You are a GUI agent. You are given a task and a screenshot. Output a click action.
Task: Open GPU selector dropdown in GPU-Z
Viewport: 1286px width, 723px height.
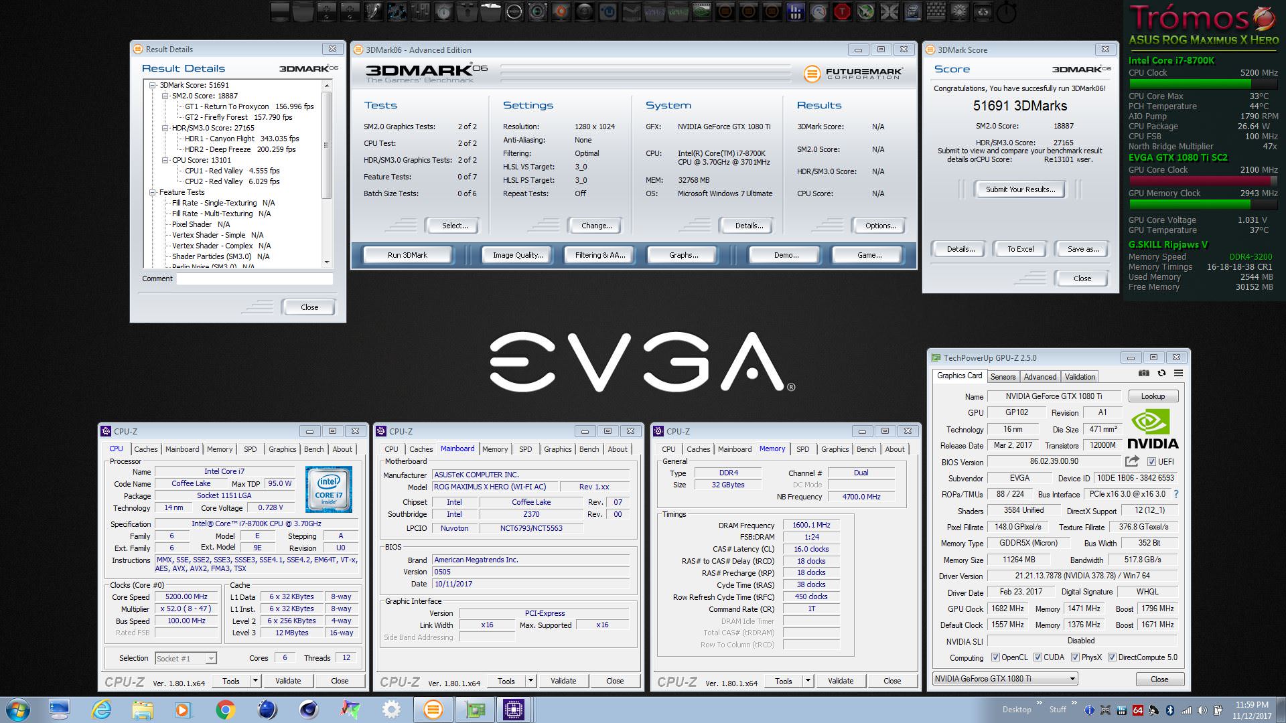point(1005,679)
